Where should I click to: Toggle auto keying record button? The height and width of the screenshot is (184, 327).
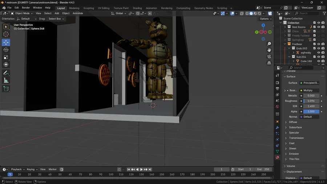119,169
